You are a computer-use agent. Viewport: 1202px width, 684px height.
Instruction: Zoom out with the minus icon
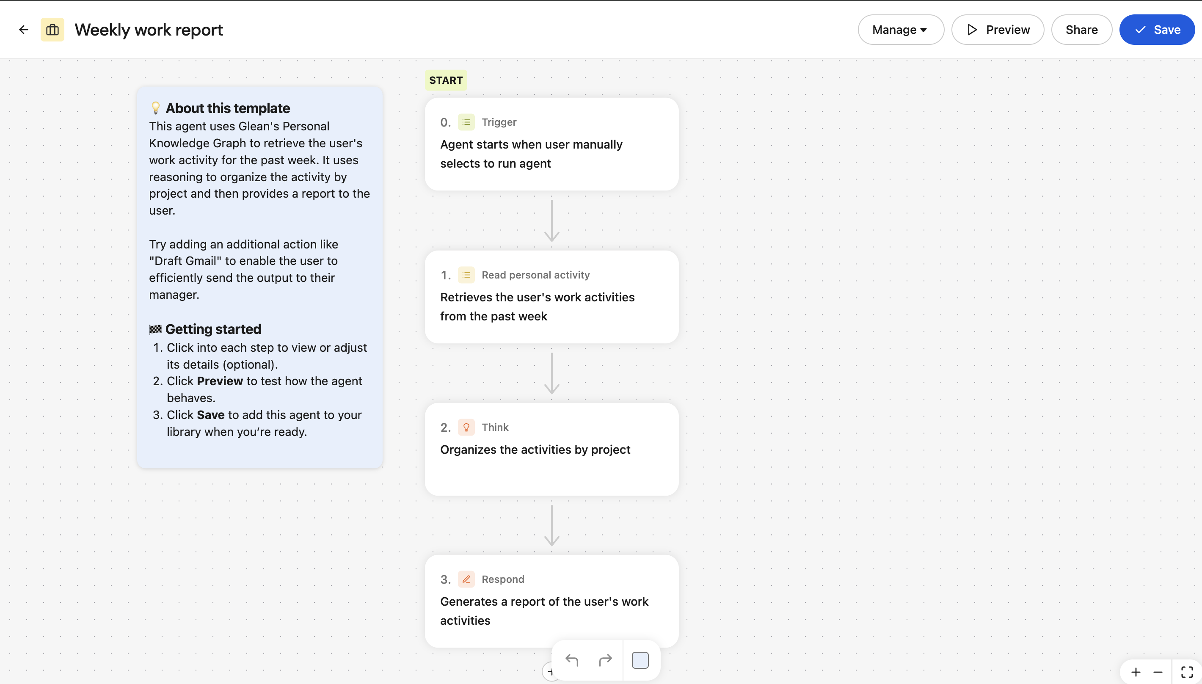tap(1158, 672)
